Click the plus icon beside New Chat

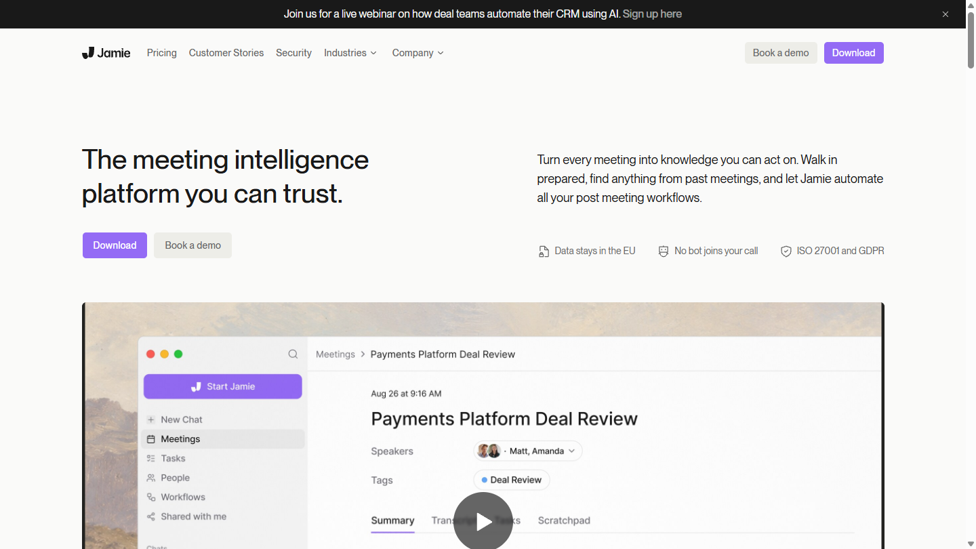point(151,420)
